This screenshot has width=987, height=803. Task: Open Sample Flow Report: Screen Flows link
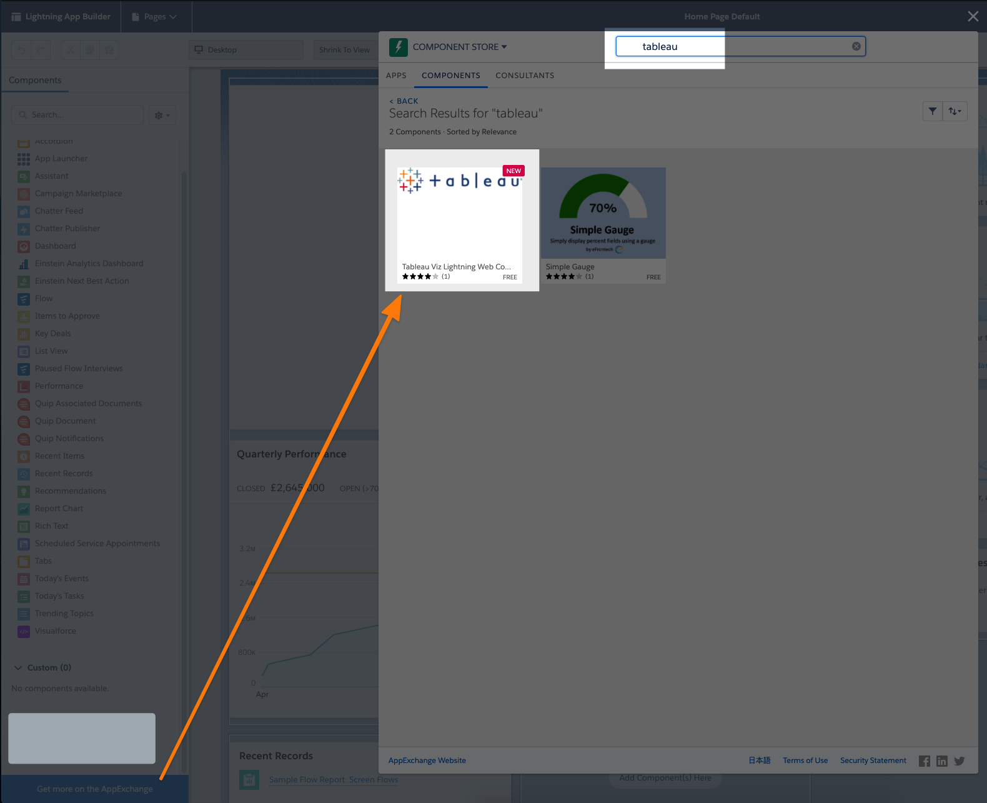point(334,779)
